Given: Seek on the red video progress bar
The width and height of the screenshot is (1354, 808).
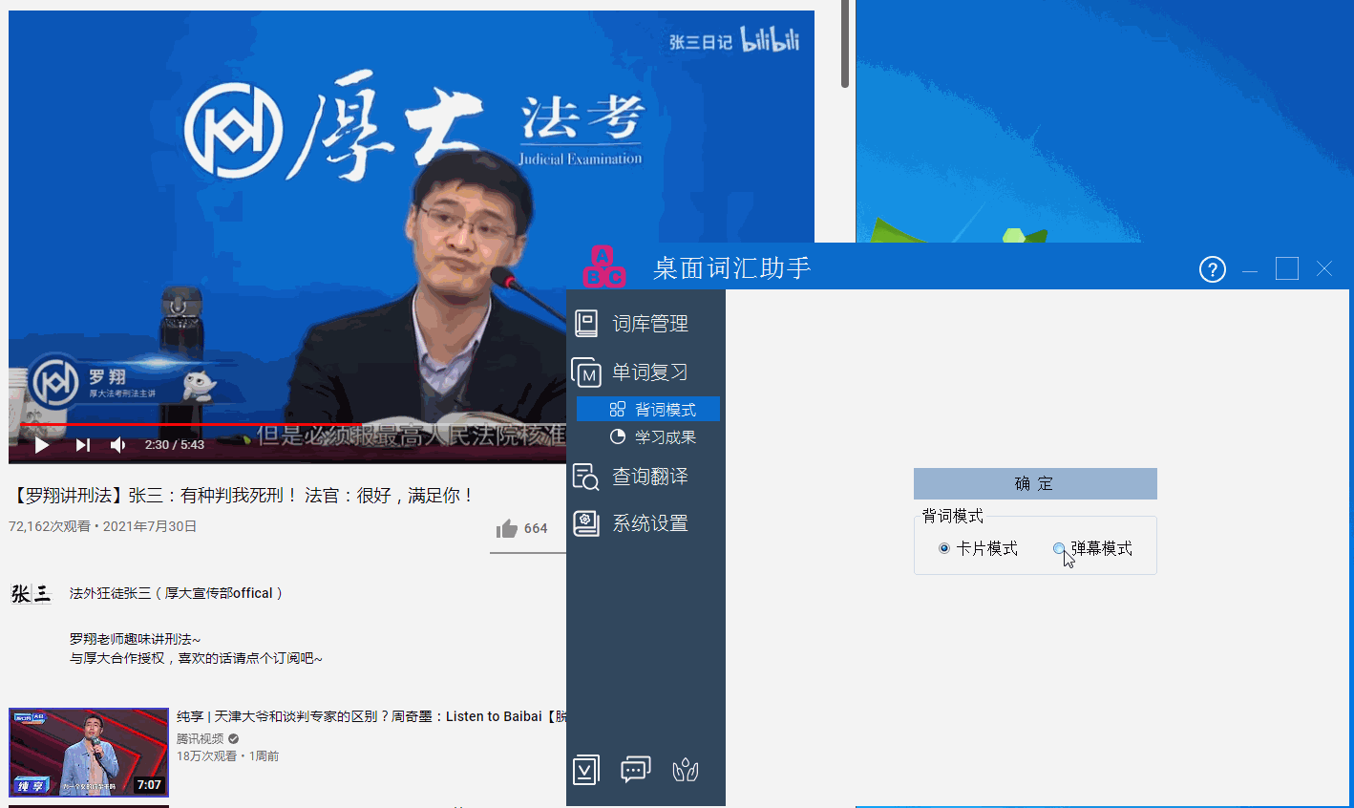Looking at the screenshot, I should 191,424.
